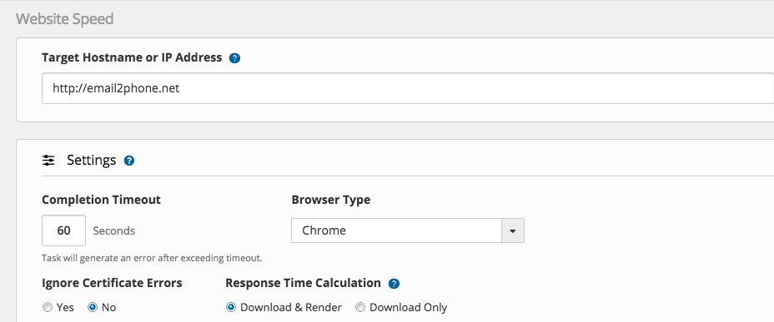The image size is (774, 322).
Task: Click the Response Time Calculation label
Action: tap(303, 283)
